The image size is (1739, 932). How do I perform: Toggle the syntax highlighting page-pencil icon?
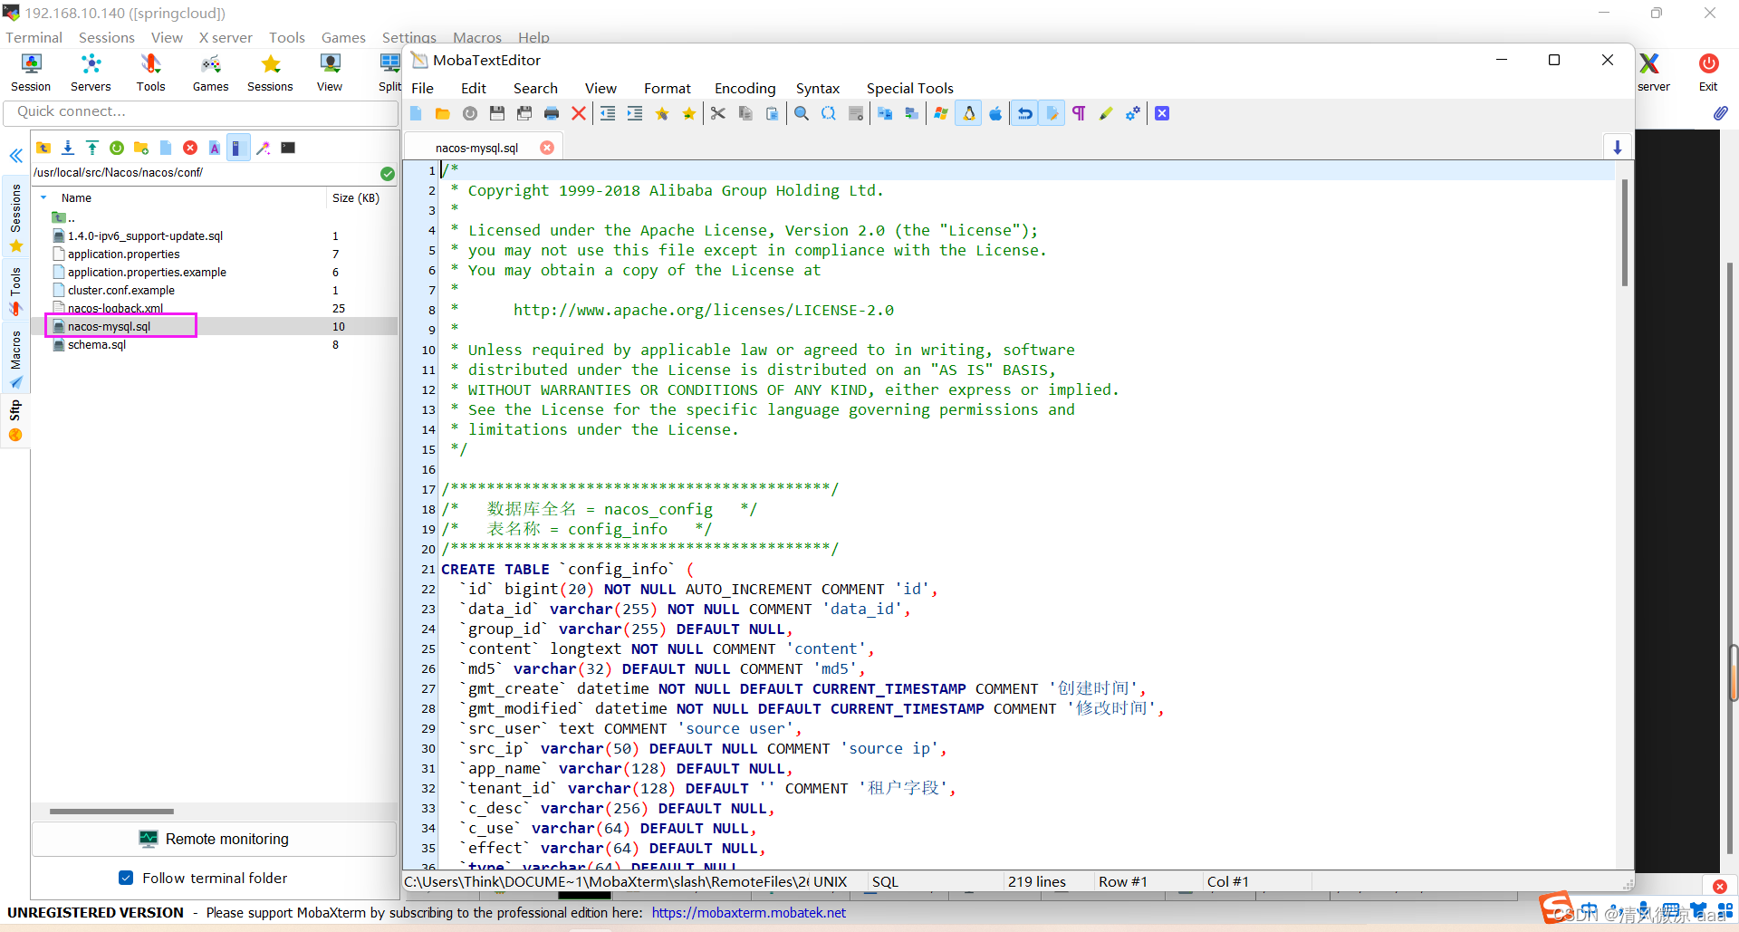pyautogui.click(x=1052, y=113)
